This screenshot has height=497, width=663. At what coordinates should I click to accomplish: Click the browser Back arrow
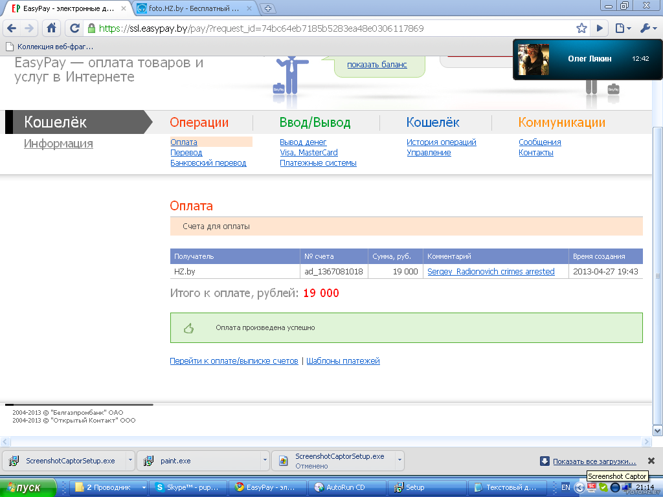(x=12, y=28)
